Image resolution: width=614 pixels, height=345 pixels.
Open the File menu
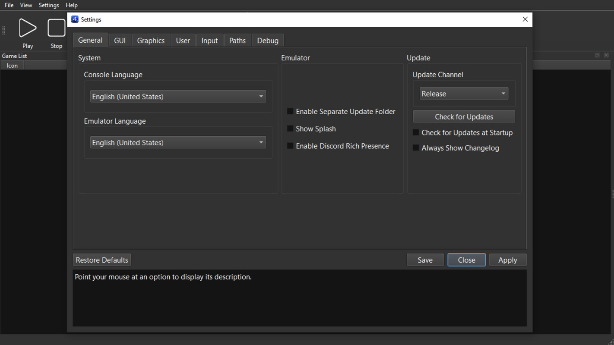pyautogui.click(x=9, y=5)
